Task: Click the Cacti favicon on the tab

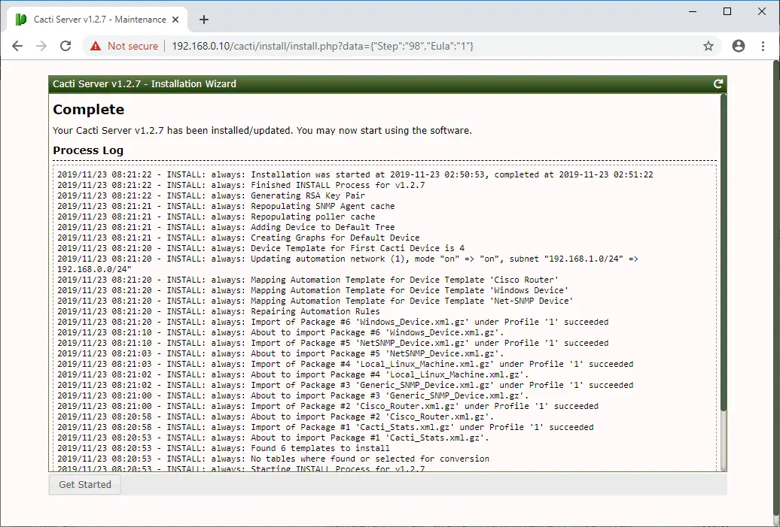Action: point(21,20)
